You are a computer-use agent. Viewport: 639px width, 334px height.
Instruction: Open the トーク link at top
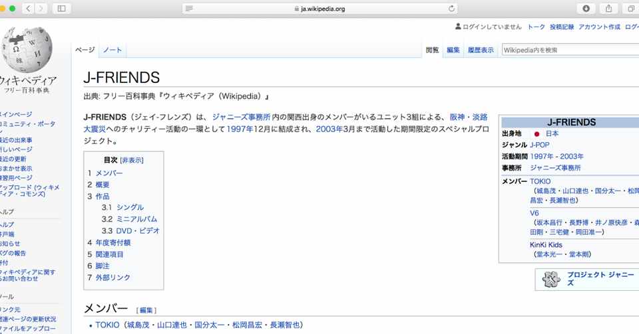click(x=536, y=27)
